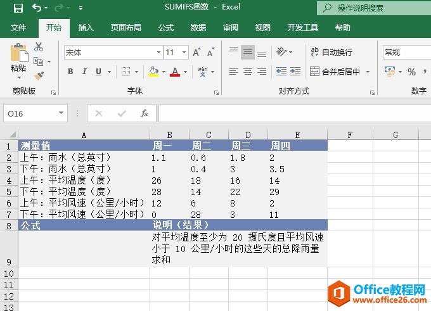Open the 文件 menu
Screen dimensions: 431x311
pyautogui.click(x=18, y=28)
